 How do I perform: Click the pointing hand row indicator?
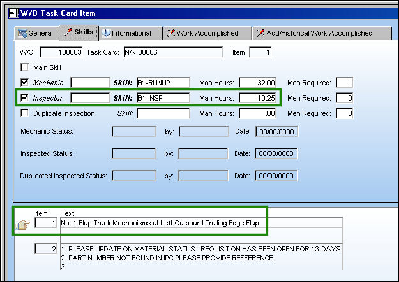pyautogui.click(x=22, y=225)
